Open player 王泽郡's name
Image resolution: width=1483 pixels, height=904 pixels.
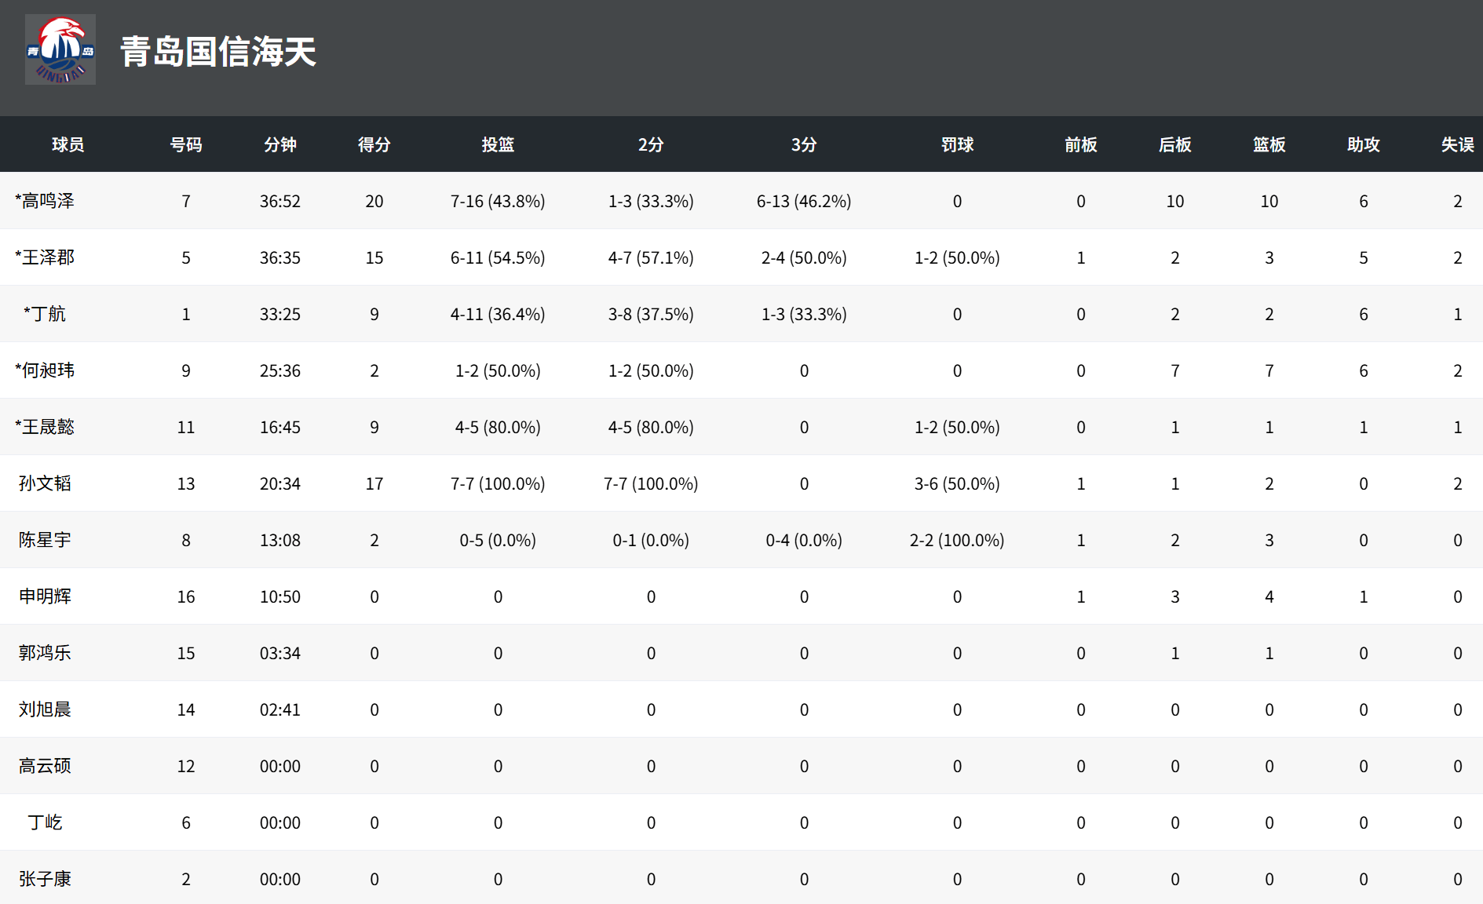point(46,257)
